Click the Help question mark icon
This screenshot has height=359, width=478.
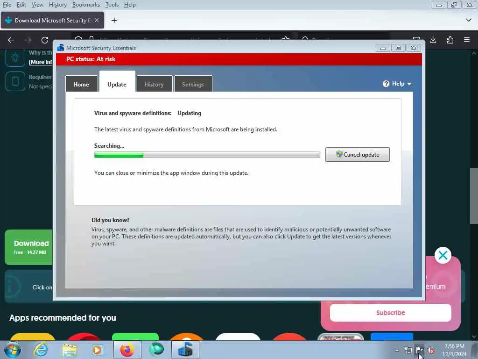[386, 84]
